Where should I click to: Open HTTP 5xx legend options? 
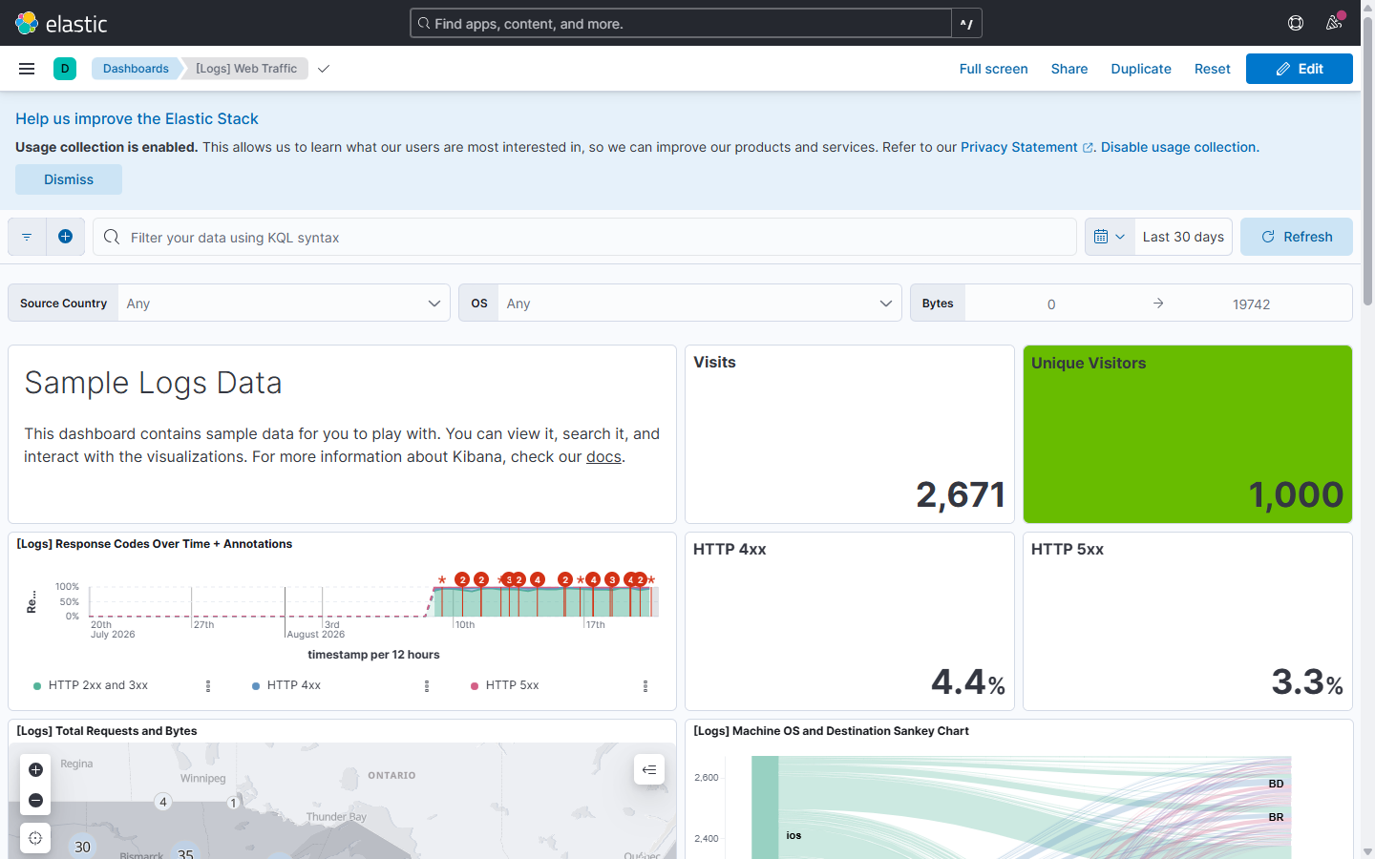coord(645,686)
